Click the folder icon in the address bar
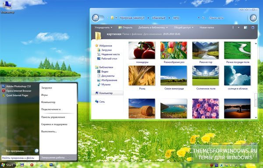Screen dimensions: 263x168 point(112,18)
